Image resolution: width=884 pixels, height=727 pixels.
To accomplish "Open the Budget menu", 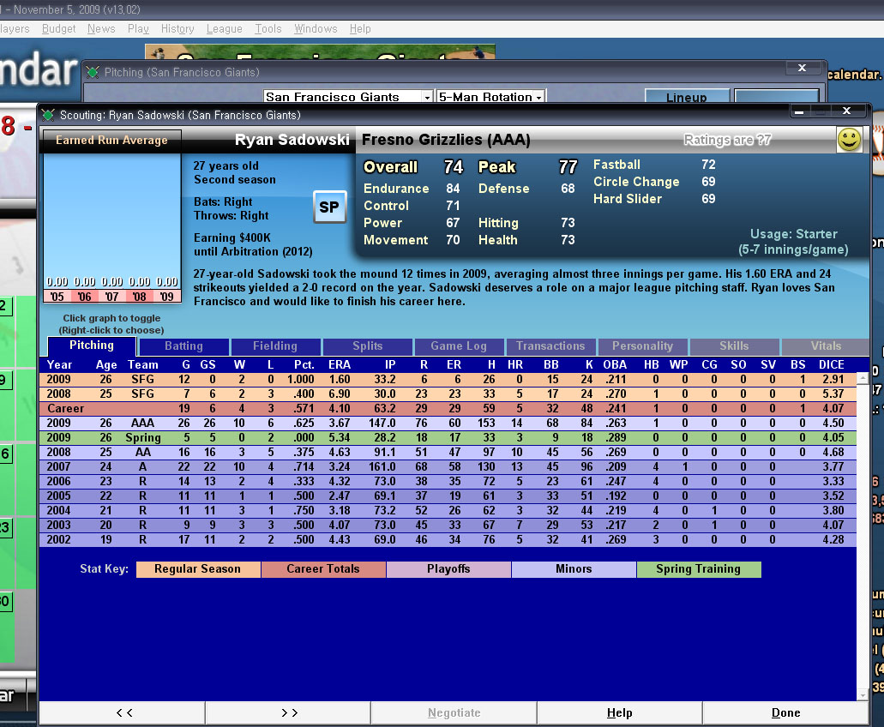I will (x=58, y=29).
